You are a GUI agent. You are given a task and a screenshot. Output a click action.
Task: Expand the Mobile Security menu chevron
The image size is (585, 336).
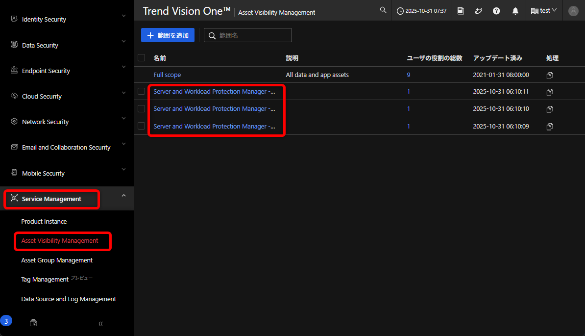(x=123, y=169)
